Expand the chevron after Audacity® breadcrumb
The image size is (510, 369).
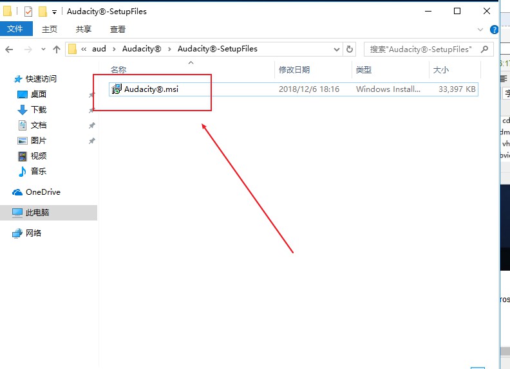[169, 49]
